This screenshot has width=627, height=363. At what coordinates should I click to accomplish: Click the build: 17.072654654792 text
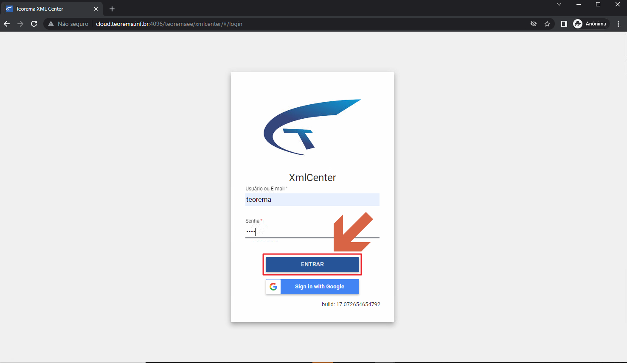pos(351,304)
